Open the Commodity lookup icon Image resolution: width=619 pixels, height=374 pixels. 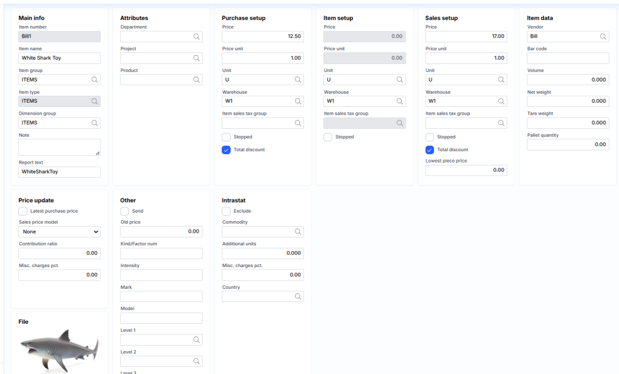298,232
